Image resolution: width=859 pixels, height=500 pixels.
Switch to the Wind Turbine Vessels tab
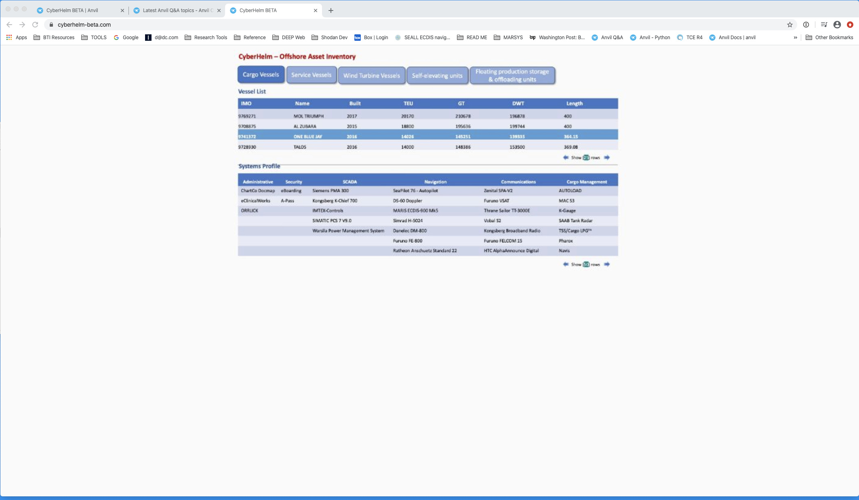click(371, 76)
